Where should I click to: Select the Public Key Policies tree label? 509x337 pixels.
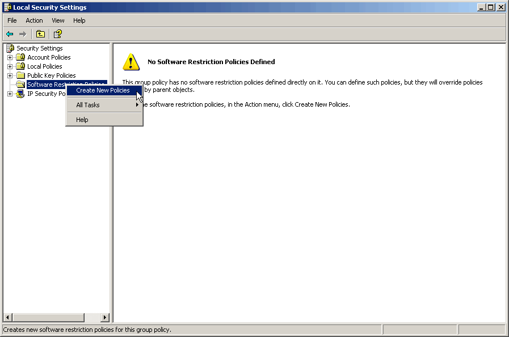coord(51,75)
